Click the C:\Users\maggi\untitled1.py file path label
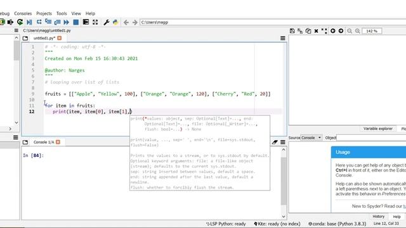The image size is (406, 228). [47, 30]
